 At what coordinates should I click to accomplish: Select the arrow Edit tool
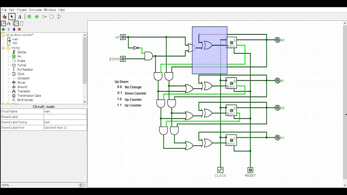(x=12, y=17)
